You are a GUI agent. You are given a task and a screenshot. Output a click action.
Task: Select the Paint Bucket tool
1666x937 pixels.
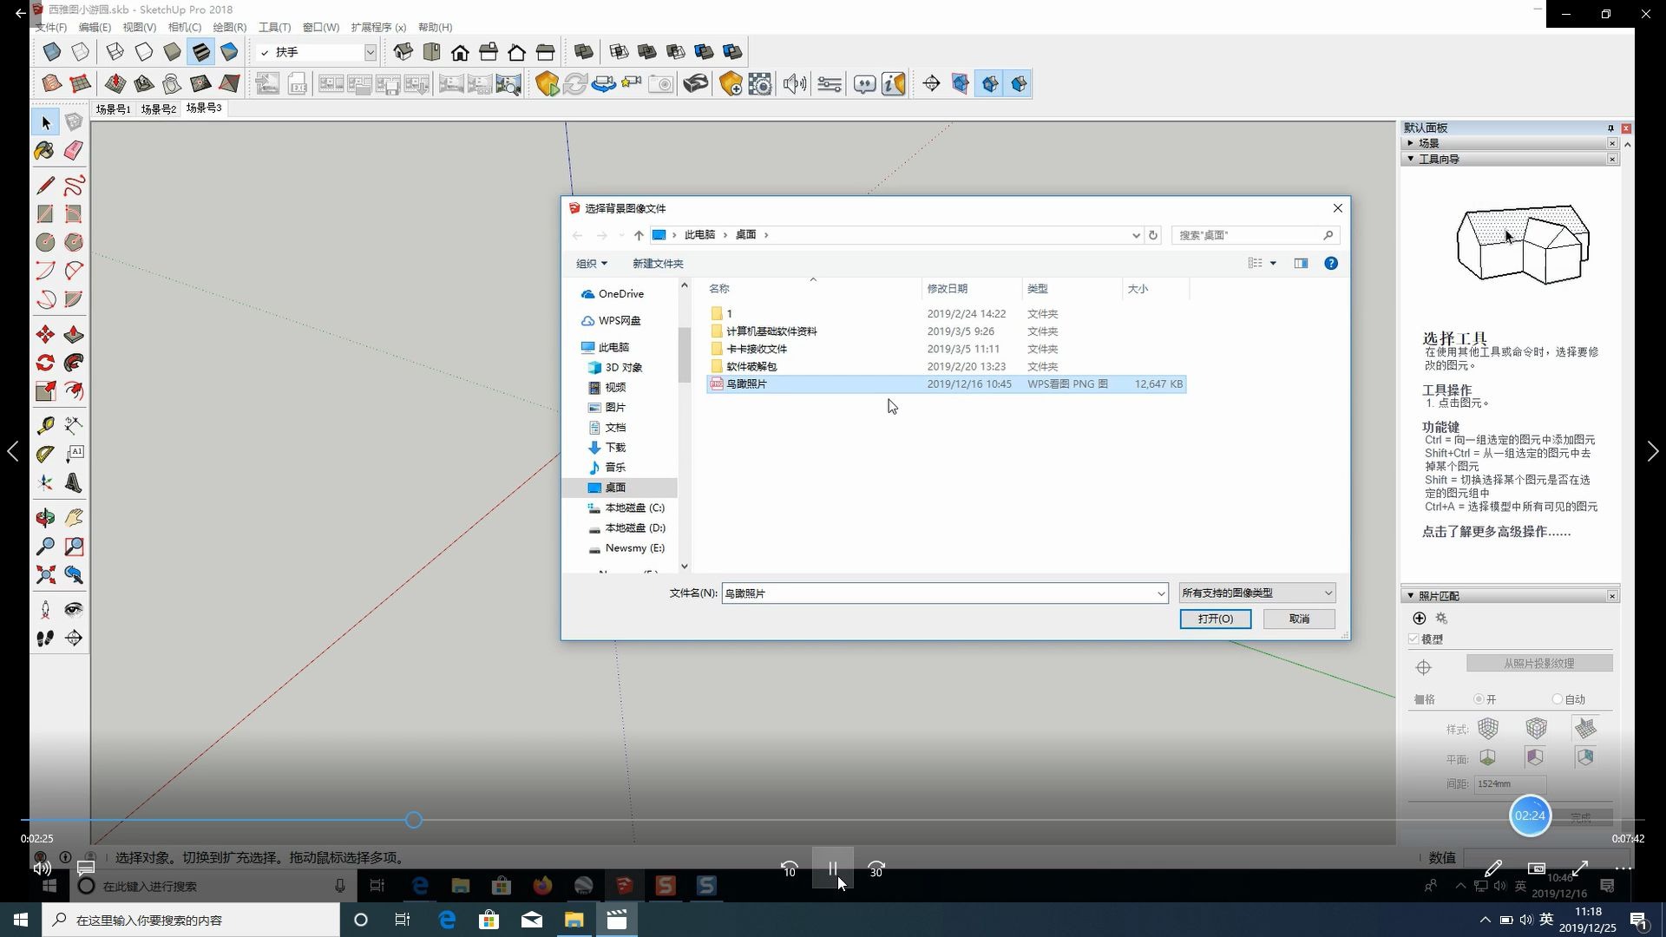(44, 151)
